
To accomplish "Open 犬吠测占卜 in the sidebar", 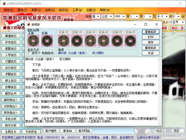I will [11, 106].
